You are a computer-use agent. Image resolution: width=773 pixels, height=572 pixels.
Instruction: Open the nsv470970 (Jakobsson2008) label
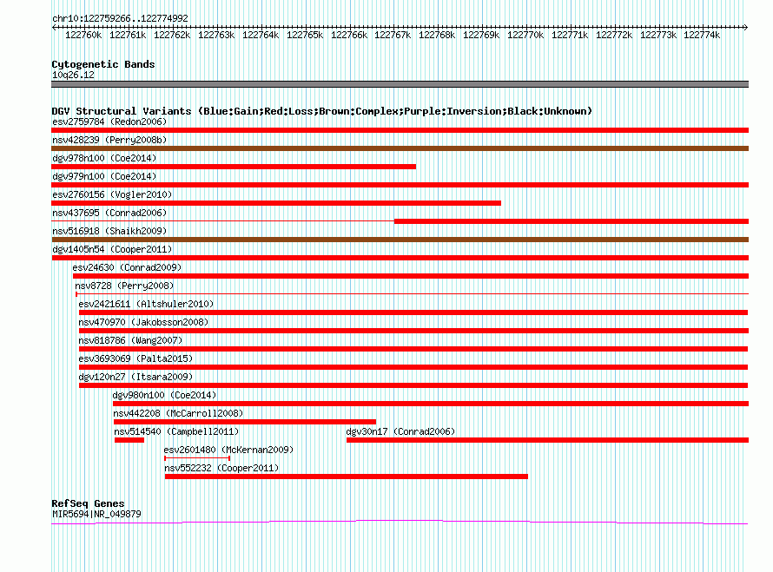coord(143,322)
